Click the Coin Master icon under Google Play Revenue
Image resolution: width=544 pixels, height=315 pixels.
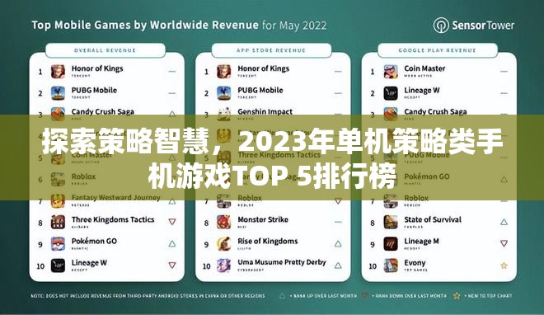point(391,72)
